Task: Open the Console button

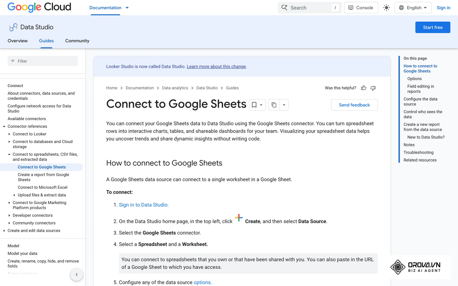Action: [361, 8]
